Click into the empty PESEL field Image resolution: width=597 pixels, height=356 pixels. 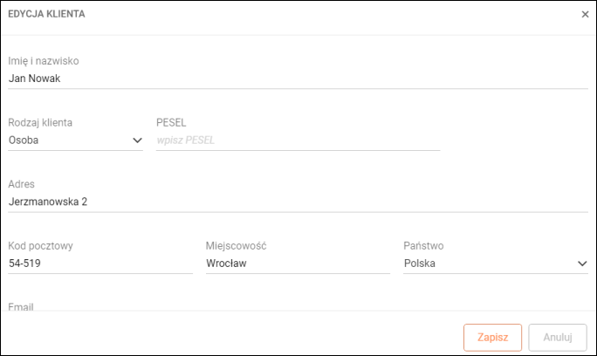pos(297,140)
